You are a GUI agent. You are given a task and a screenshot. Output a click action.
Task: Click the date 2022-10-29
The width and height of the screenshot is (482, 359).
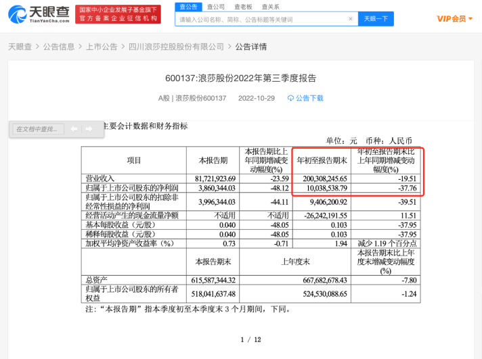coord(257,98)
